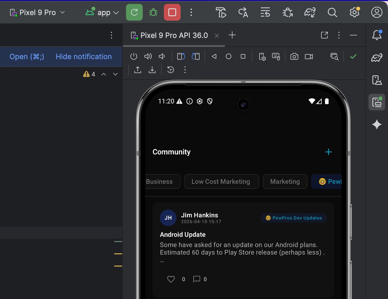Raise emulator volume
The width and height of the screenshot is (388, 299).
148,57
